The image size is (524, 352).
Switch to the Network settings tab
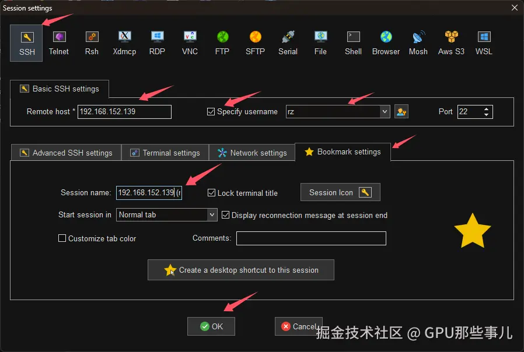click(252, 153)
